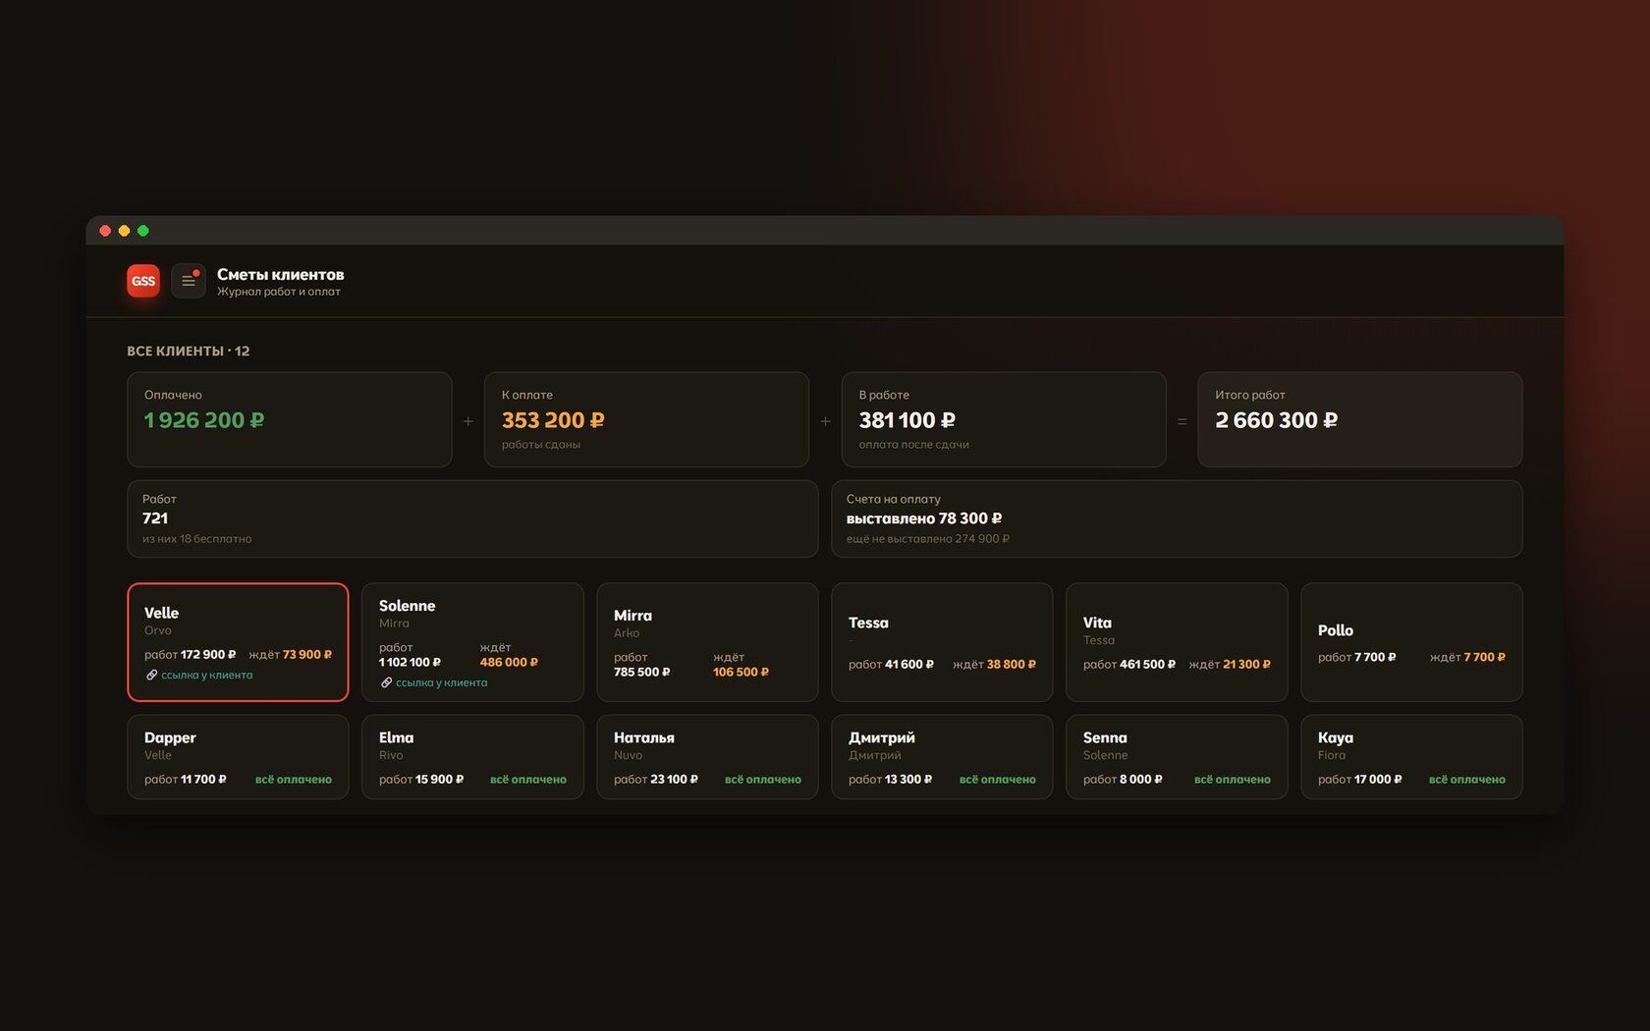Image resolution: width=1650 pixels, height=1031 pixels.
Task: Click "ВСЕ КЛИЕНТЫ · 12" heading
Action: pyautogui.click(x=188, y=351)
